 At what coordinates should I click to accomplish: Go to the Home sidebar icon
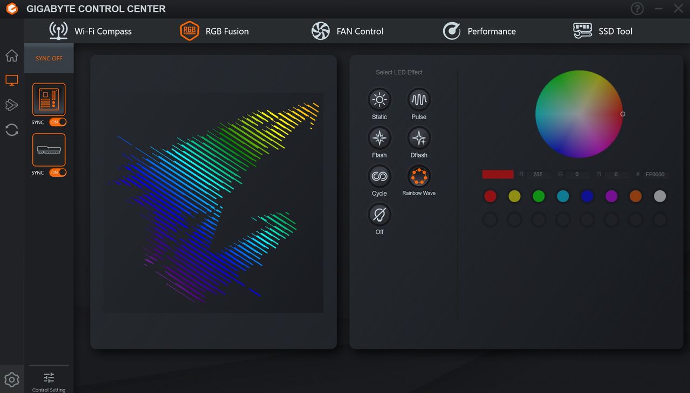point(12,56)
